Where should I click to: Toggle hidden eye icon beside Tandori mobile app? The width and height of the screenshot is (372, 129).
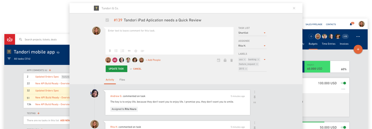(58, 52)
